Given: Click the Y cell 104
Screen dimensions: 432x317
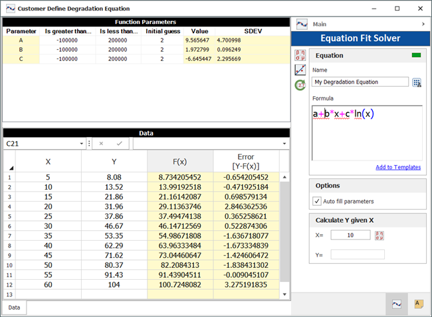Looking at the screenshot, I should pos(114,285).
